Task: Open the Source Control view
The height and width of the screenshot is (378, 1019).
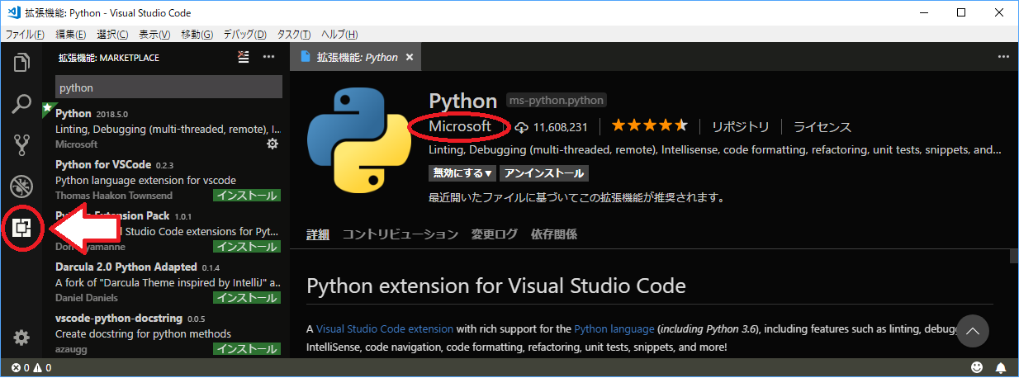Action: coord(22,146)
